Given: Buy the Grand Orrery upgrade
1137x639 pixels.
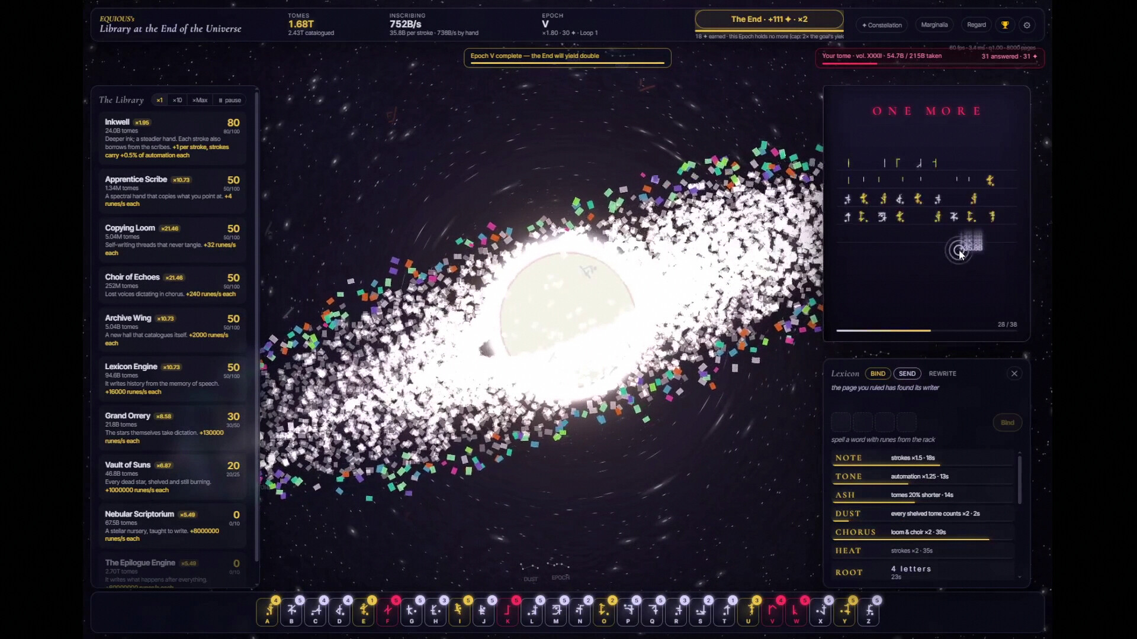Looking at the screenshot, I should pos(172,428).
